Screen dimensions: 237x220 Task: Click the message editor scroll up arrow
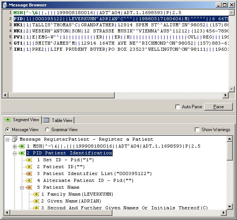tap(232, 13)
